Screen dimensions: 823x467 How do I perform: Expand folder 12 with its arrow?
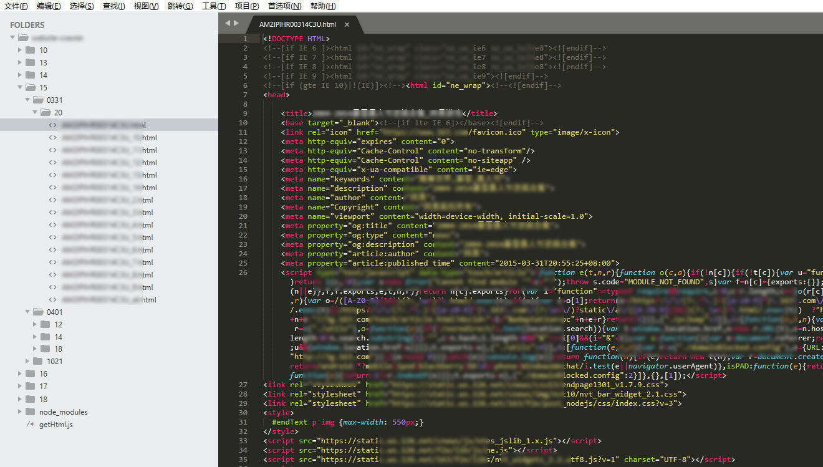pyautogui.click(x=35, y=324)
